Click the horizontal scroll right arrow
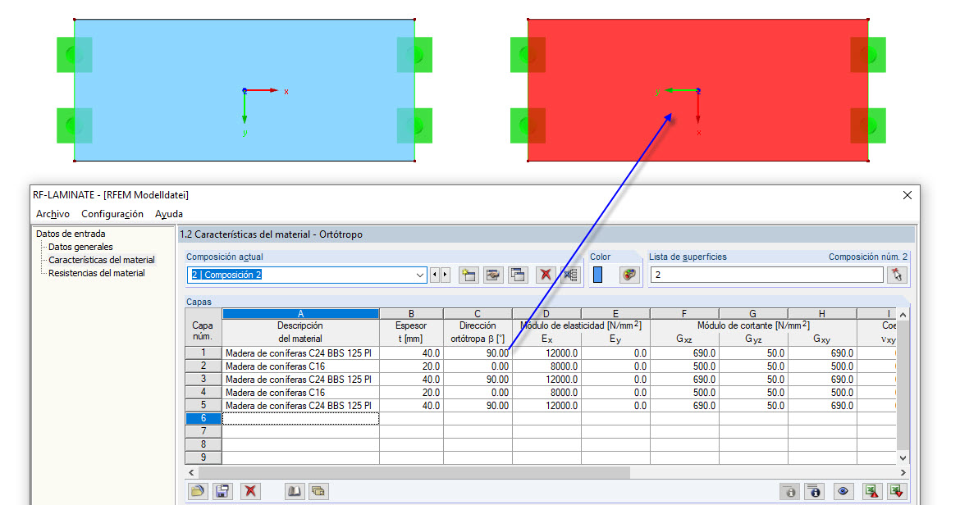This screenshot has width=960, height=505. 903,472
